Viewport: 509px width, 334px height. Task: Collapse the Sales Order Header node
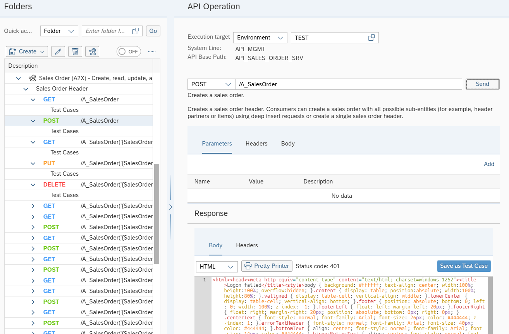pos(26,89)
